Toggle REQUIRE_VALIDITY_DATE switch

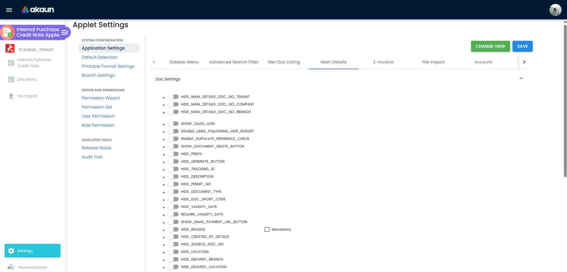coord(173,214)
